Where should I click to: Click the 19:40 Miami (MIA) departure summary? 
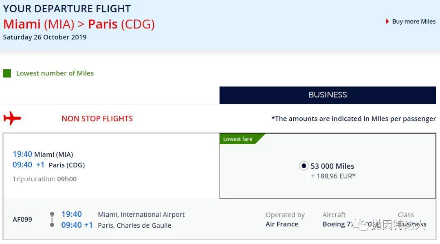[x=43, y=154]
